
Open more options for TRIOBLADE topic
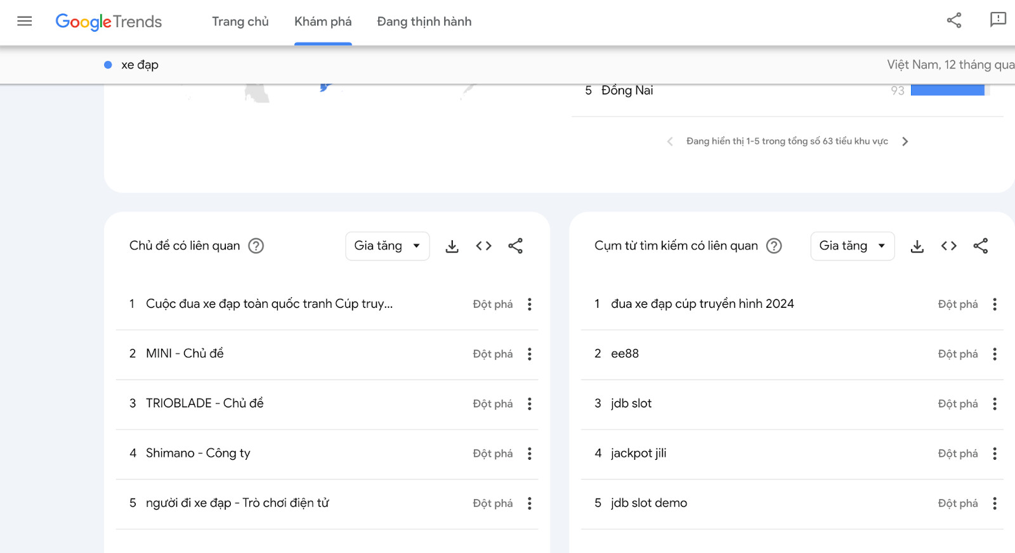tap(530, 404)
